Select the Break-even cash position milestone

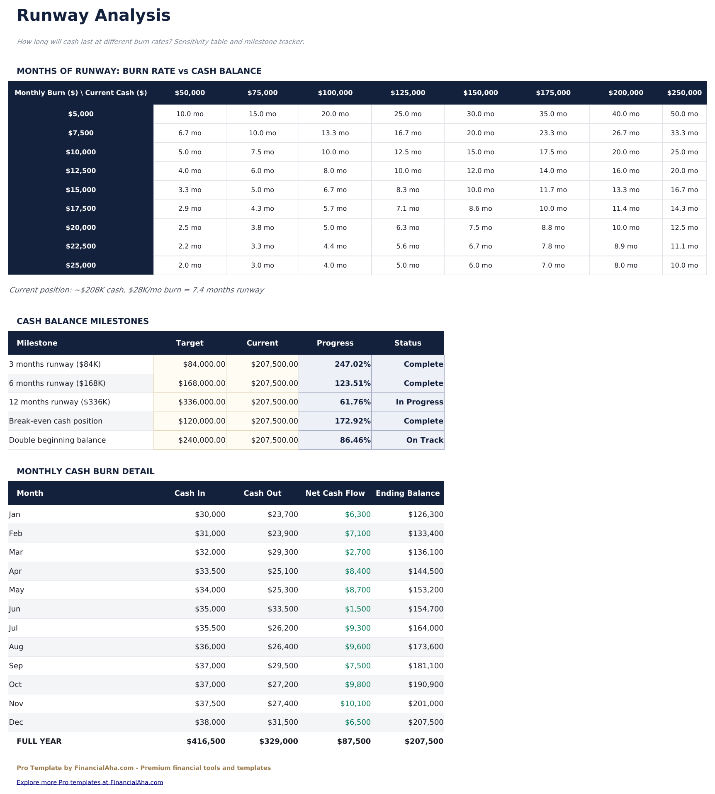[x=56, y=421]
